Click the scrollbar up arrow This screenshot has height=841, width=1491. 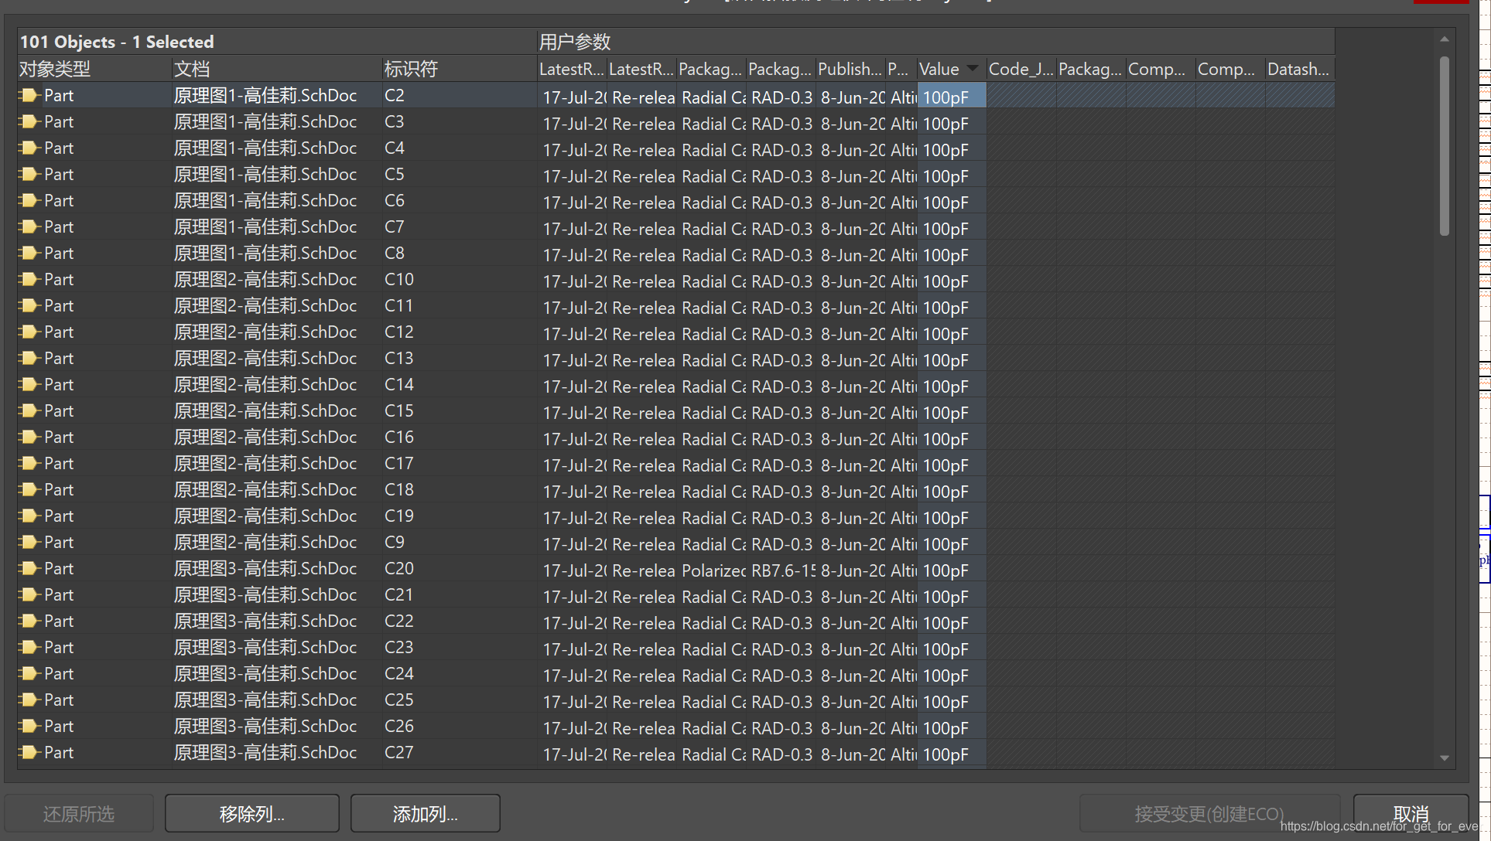[1445, 39]
